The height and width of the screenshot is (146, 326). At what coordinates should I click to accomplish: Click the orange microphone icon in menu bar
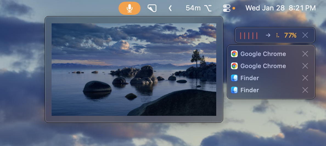[130, 8]
